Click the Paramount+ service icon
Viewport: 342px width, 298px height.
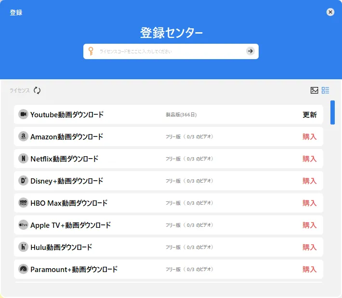click(x=23, y=269)
